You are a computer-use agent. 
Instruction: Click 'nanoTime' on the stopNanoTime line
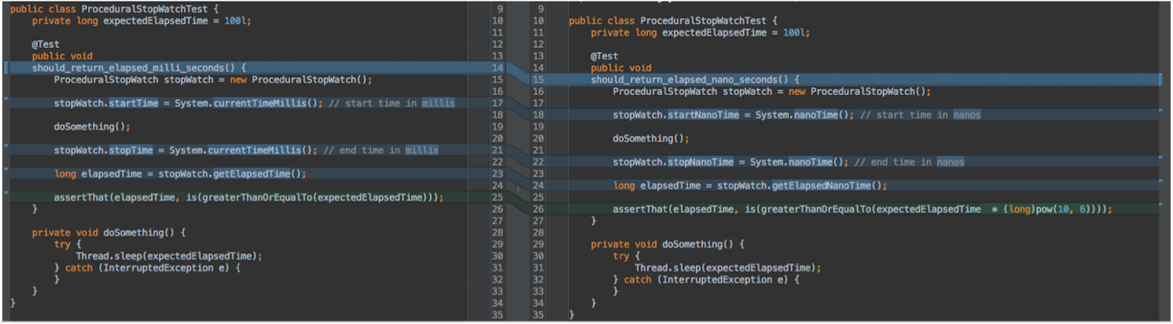810,162
